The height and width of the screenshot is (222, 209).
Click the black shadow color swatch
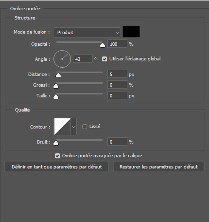[131, 32]
